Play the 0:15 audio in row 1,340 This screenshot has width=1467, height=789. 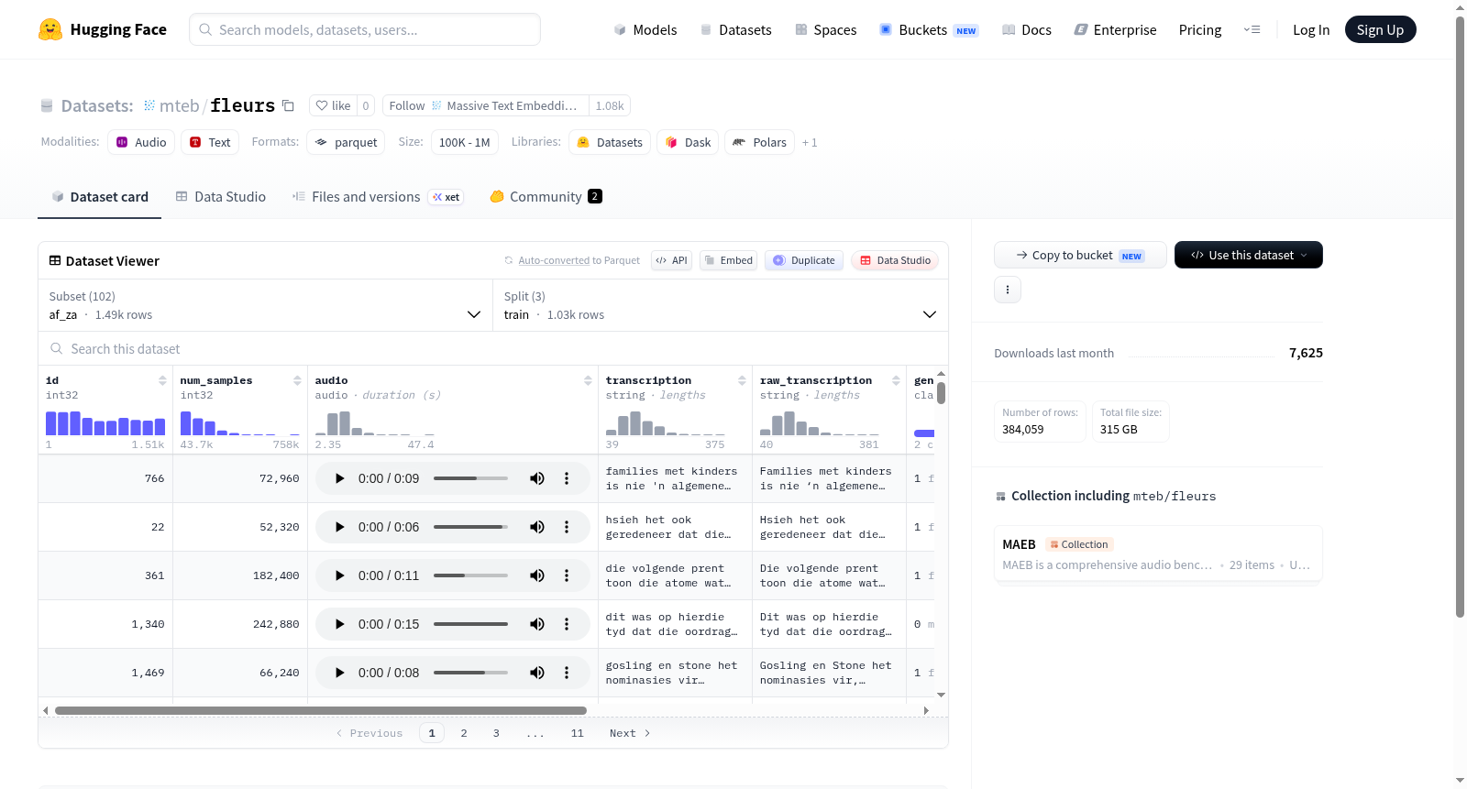pyautogui.click(x=339, y=624)
